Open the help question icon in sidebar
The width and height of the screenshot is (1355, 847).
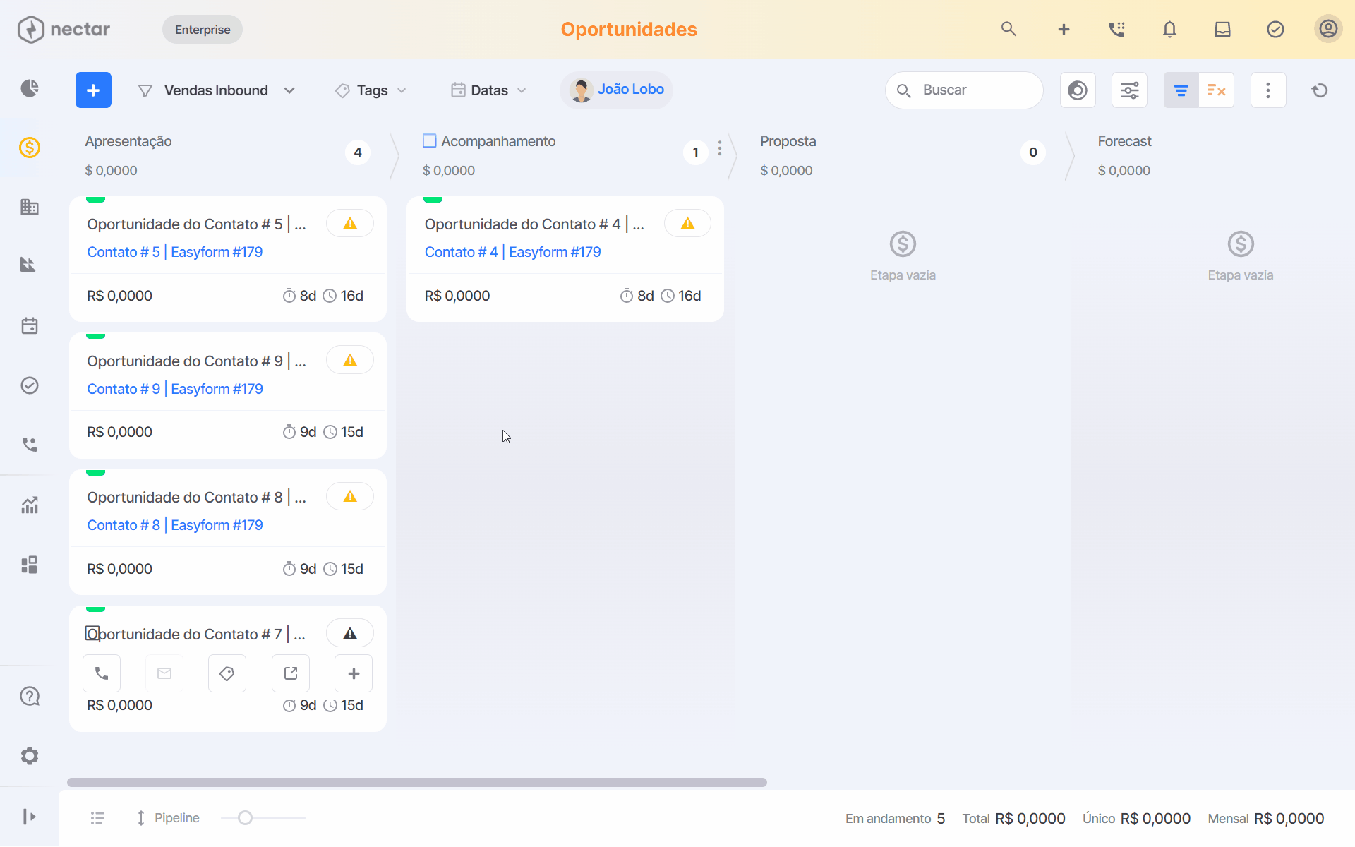30,697
